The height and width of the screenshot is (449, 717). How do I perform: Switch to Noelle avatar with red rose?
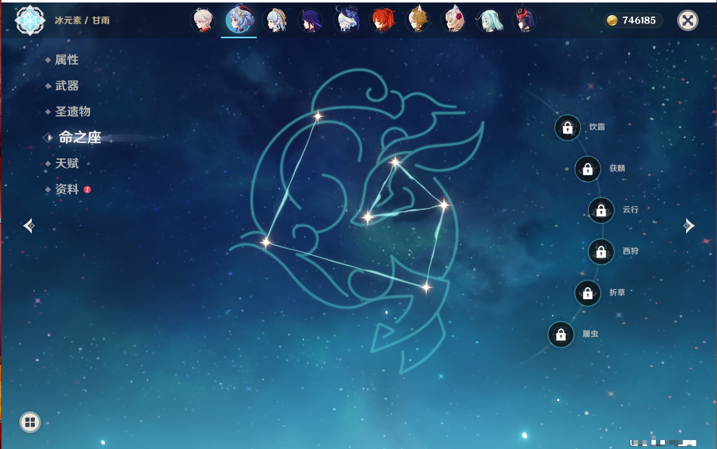coord(454,20)
